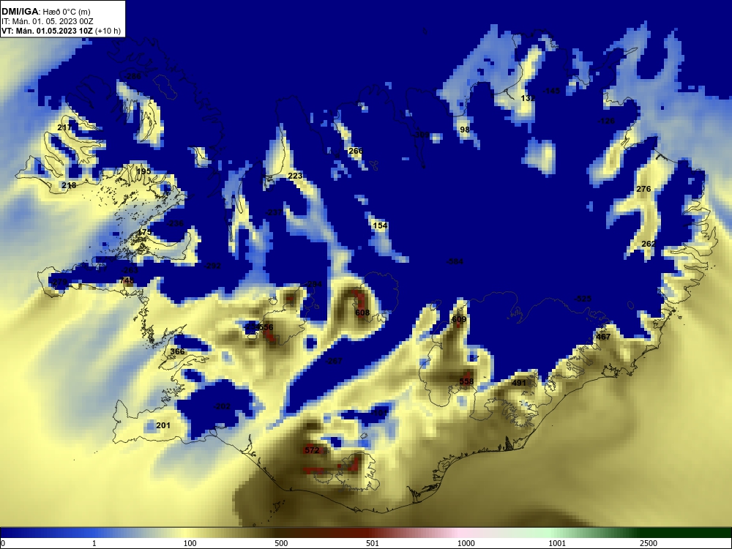Click the negative value -202

[x=222, y=406]
